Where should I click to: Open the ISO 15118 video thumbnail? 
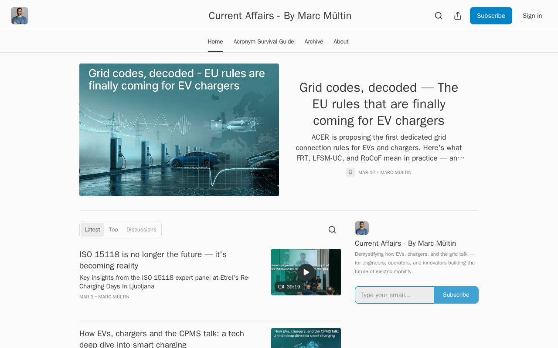[306, 272]
